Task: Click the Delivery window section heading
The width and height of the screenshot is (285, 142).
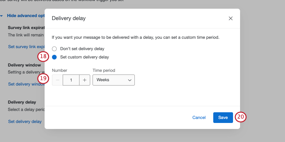Action: point(24,65)
